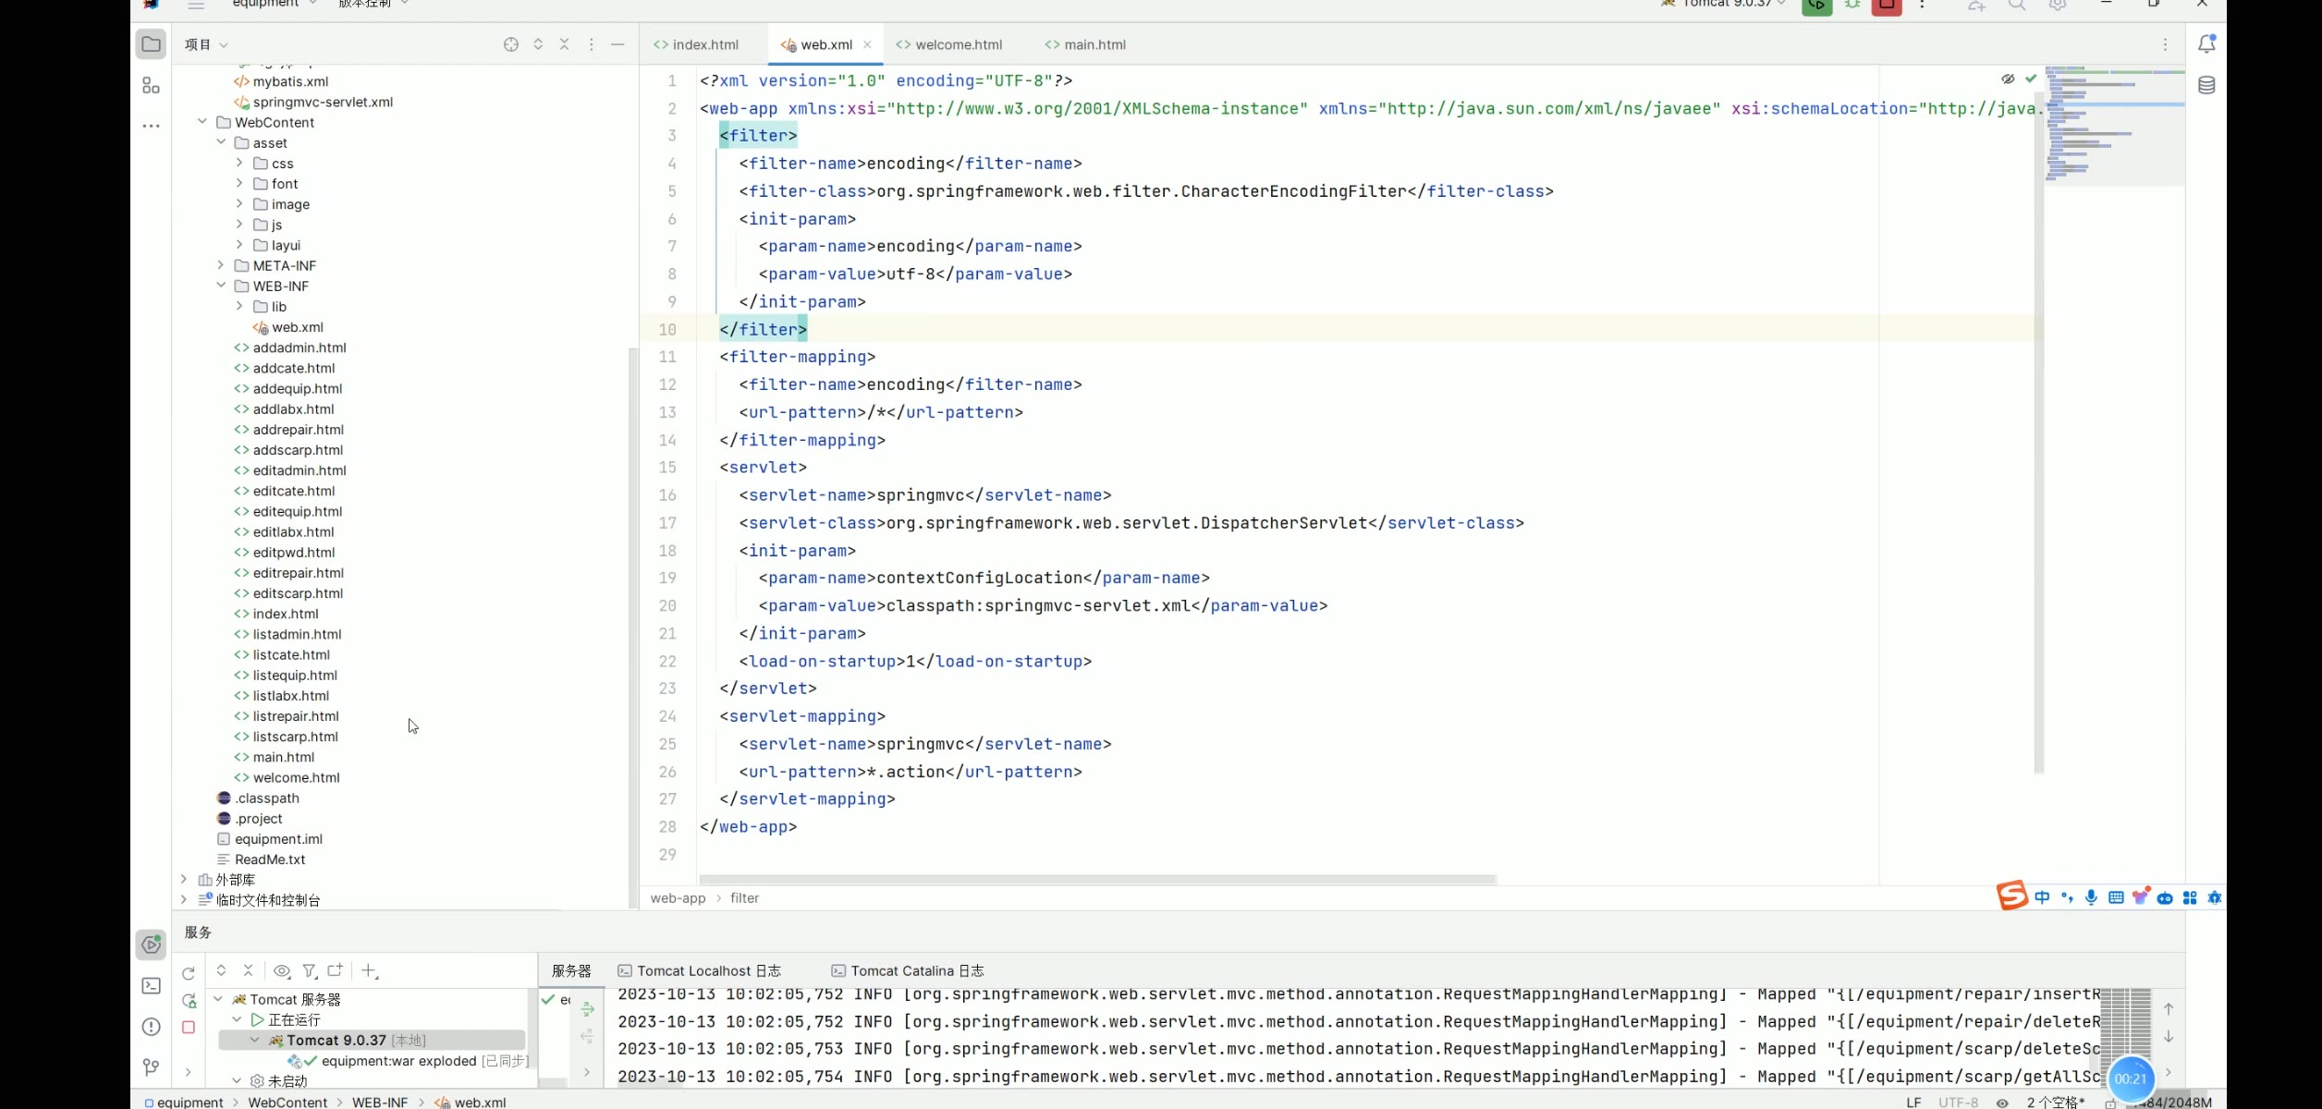Open the Database tool window icon
This screenshot has width=2322, height=1109.
pos(2206,86)
